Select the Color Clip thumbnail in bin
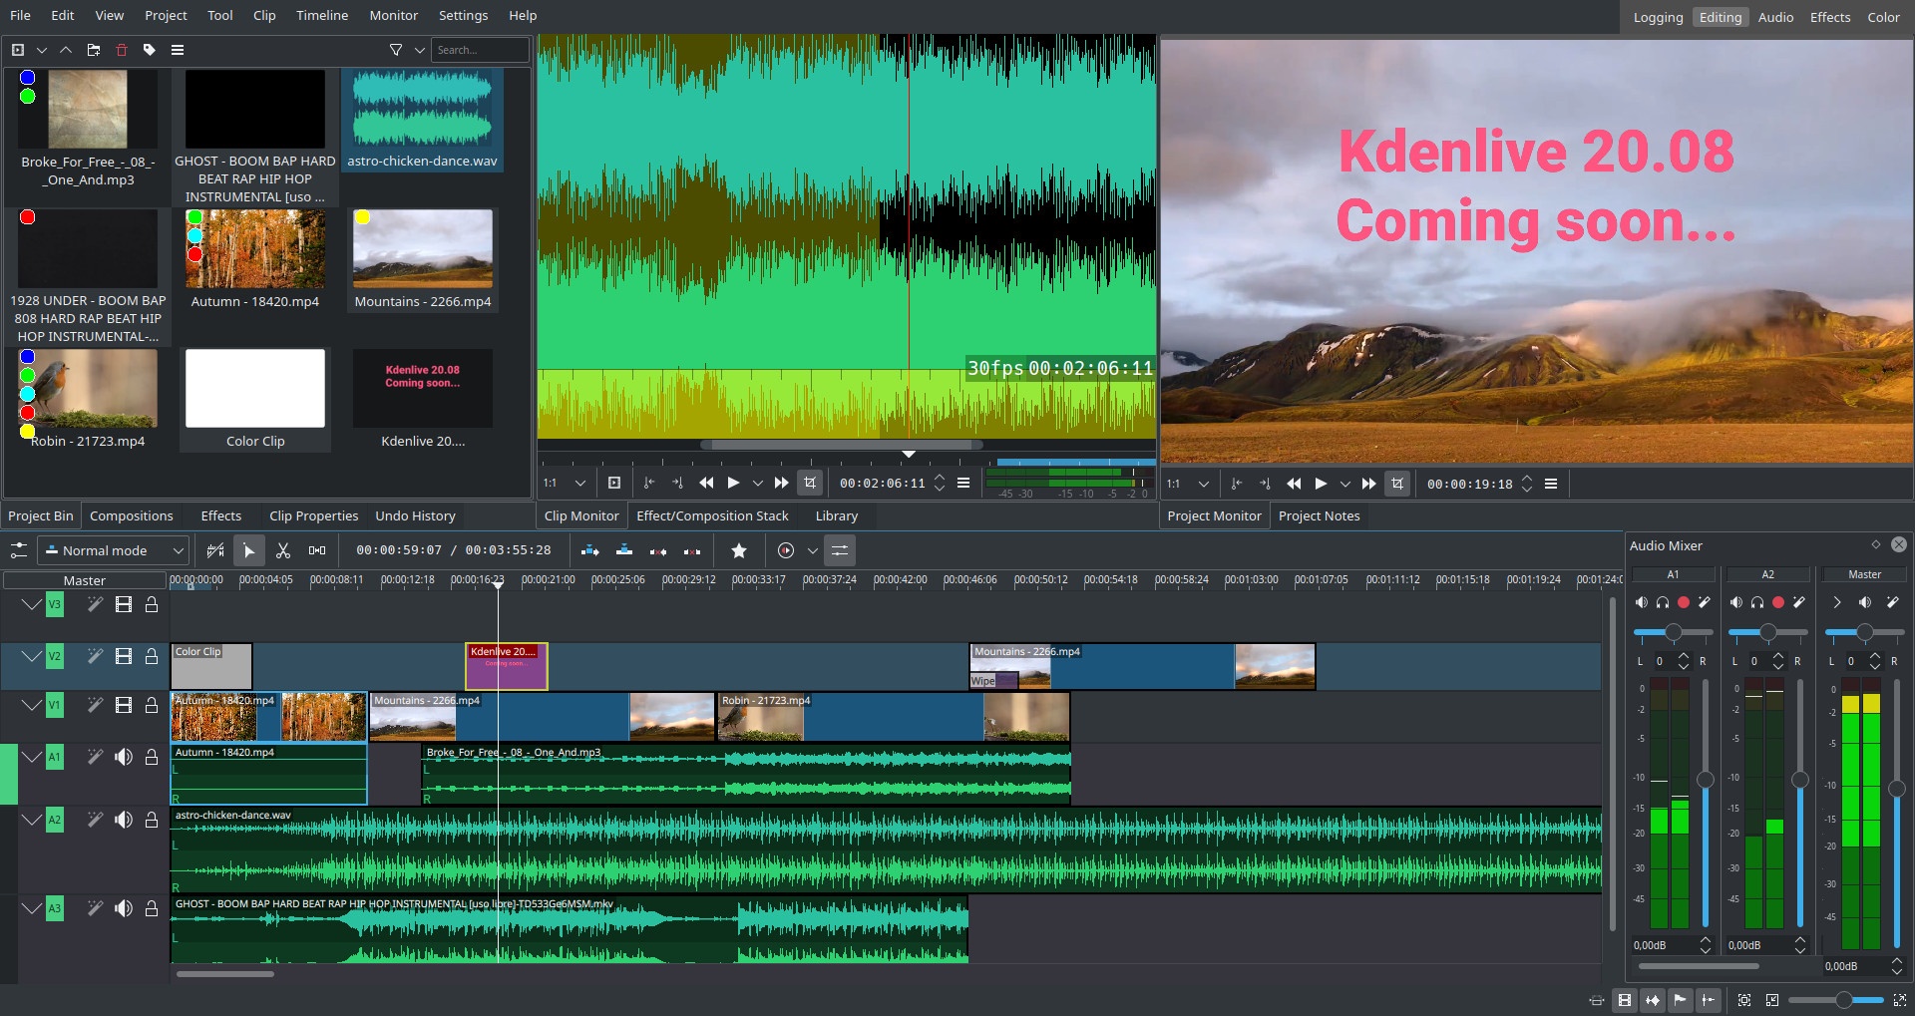Viewport: 1915px width, 1016px height. click(255, 389)
